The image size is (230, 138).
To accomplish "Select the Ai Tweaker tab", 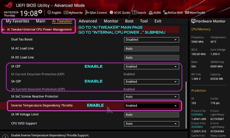I will pyautogui.click(x=62, y=21).
